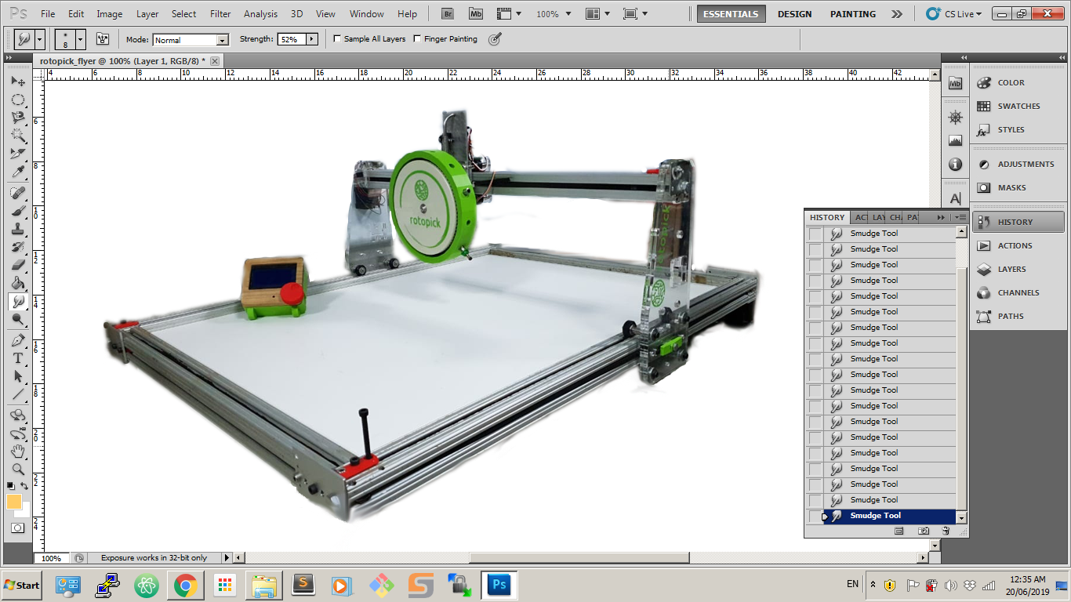Select the Move tool
The height and width of the screenshot is (602, 1071).
coord(18,82)
